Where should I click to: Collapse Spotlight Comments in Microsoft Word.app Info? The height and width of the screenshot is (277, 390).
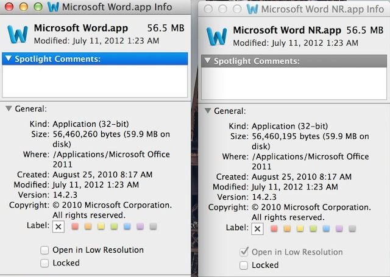(9, 58)
